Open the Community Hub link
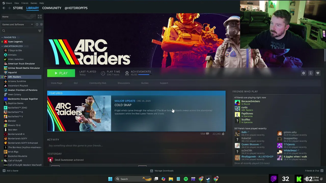 tap(98, 83)
